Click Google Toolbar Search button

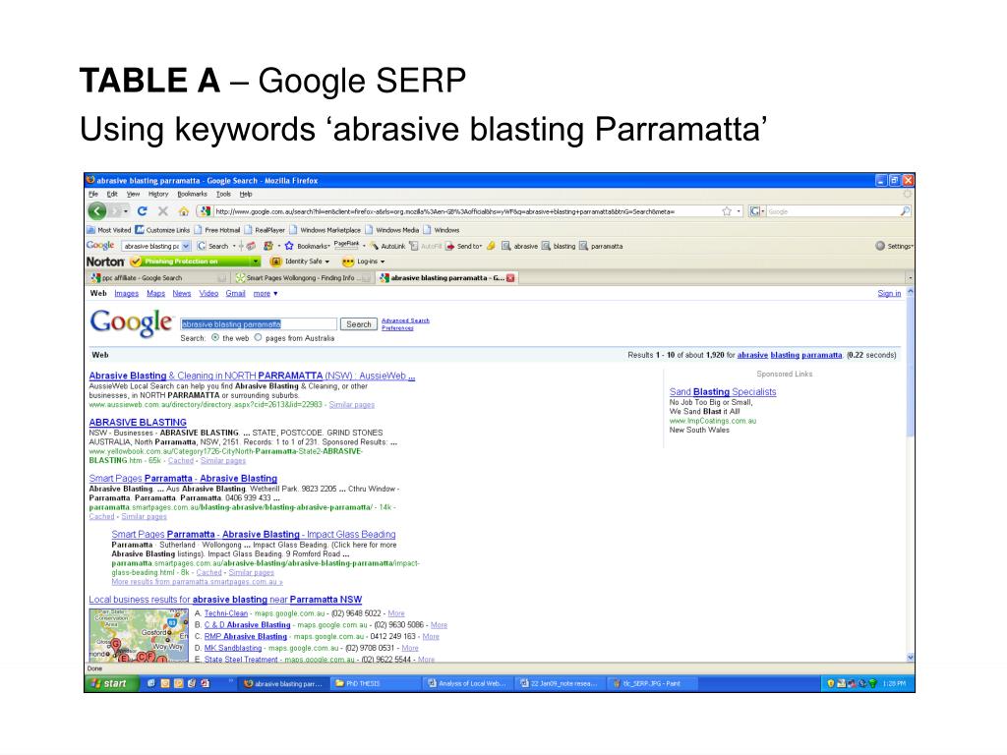click(213, 246)
